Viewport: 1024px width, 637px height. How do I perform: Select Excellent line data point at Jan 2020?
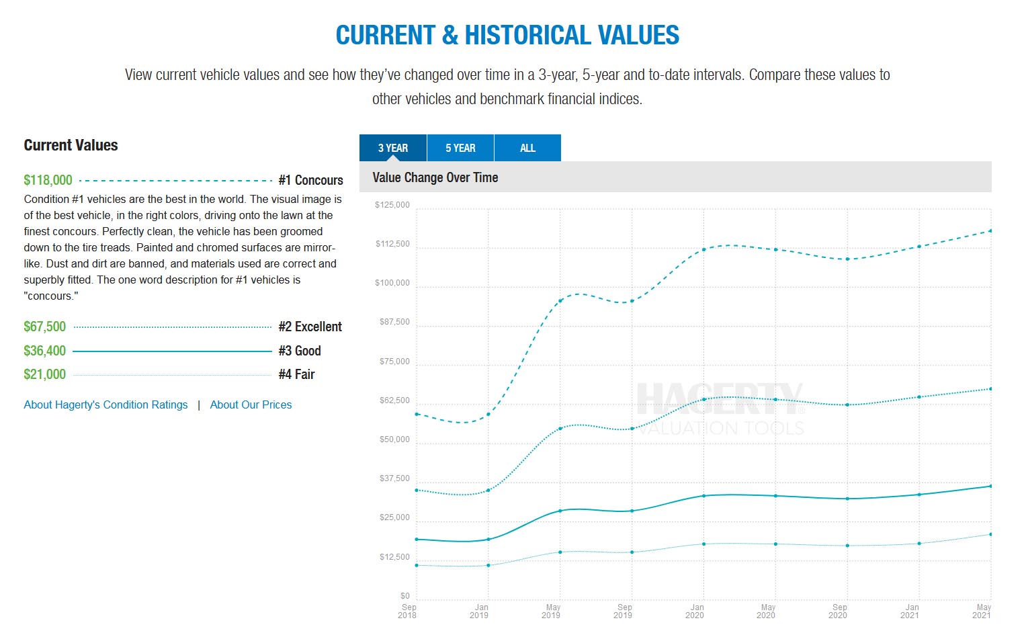pos(703,399)
